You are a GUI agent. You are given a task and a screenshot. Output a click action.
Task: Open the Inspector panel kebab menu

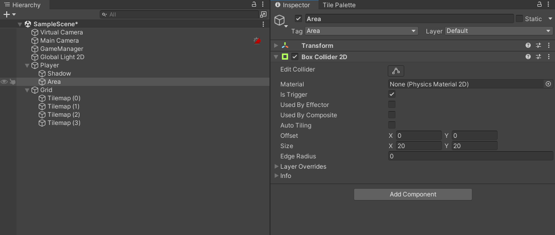pos(548,5)
